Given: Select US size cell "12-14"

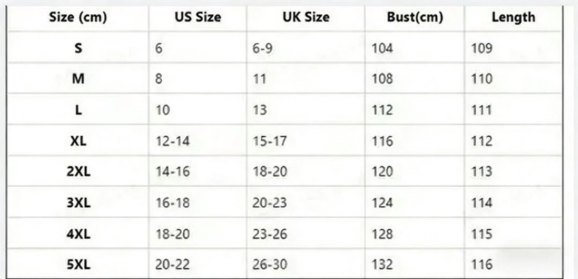Looking at the screenshot, I should (172, 141).
